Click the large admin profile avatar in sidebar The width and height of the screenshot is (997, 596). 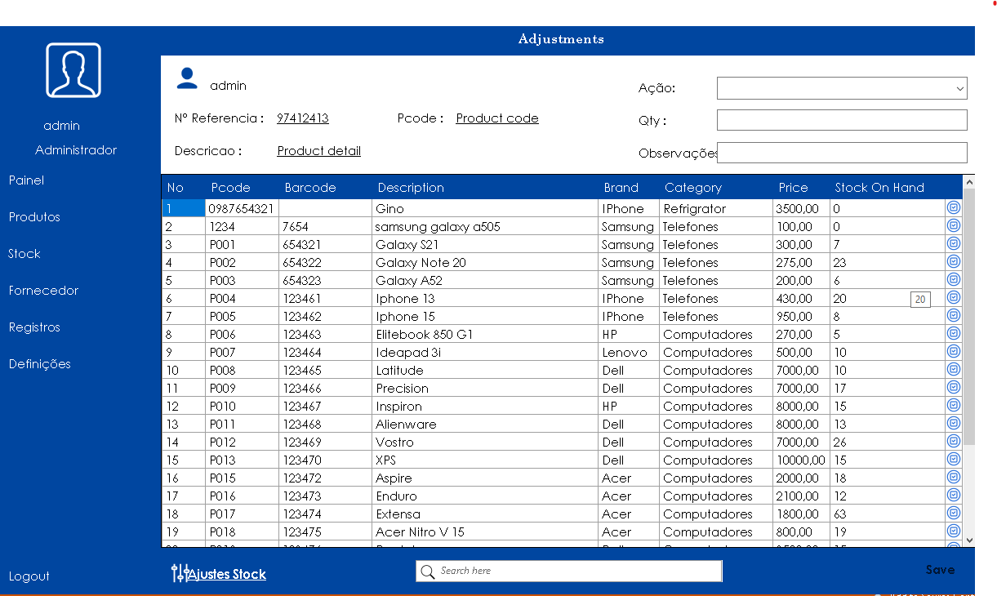tap(73, 70)
